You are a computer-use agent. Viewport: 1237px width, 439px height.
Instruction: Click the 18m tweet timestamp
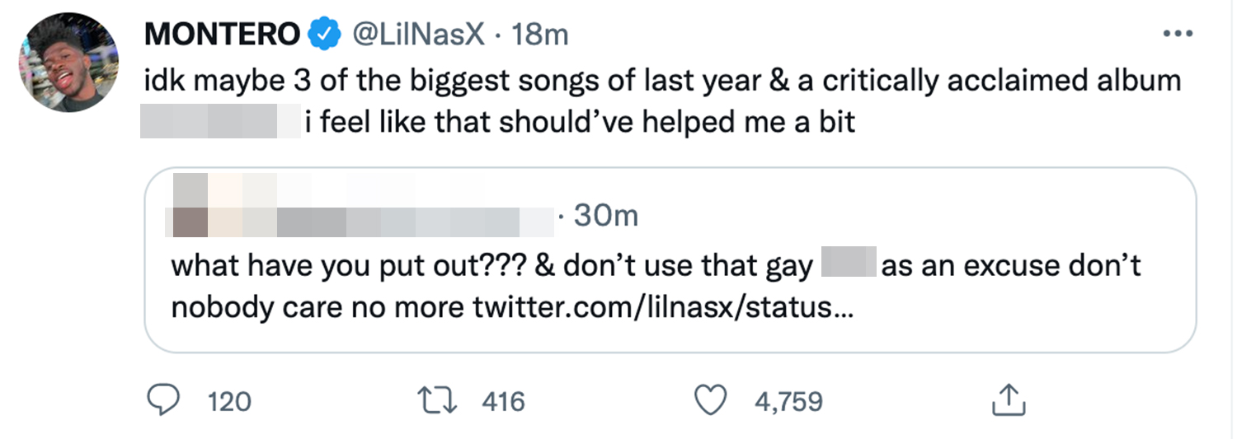[540, 35]
